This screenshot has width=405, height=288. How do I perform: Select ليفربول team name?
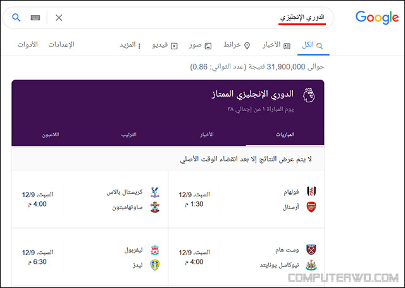[134, 250]
